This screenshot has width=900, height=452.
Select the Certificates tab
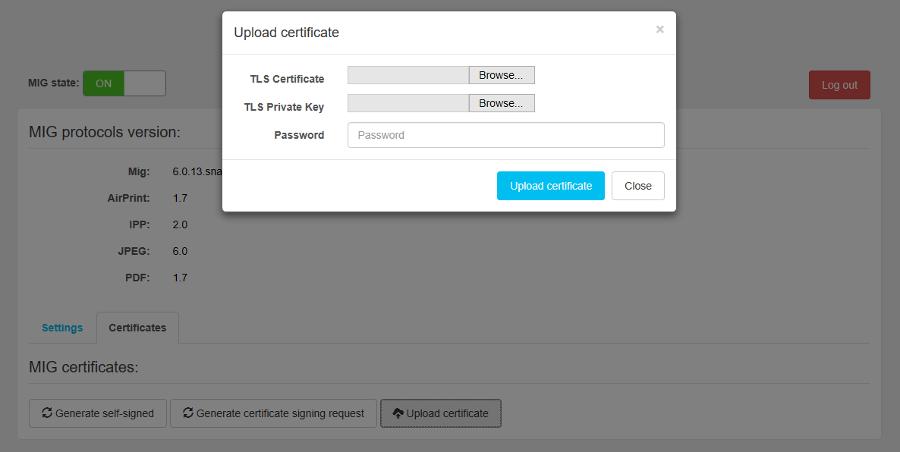point(137,328)
